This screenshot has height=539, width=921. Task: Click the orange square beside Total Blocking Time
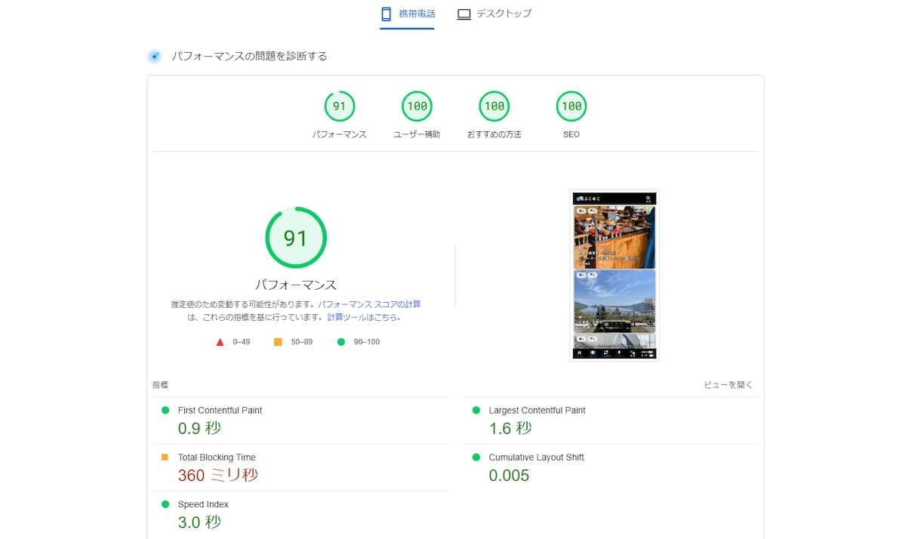click(x=165, y=457)
